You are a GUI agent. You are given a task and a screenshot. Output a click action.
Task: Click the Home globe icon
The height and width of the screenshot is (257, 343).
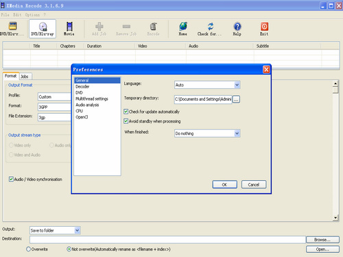(183, 27)
